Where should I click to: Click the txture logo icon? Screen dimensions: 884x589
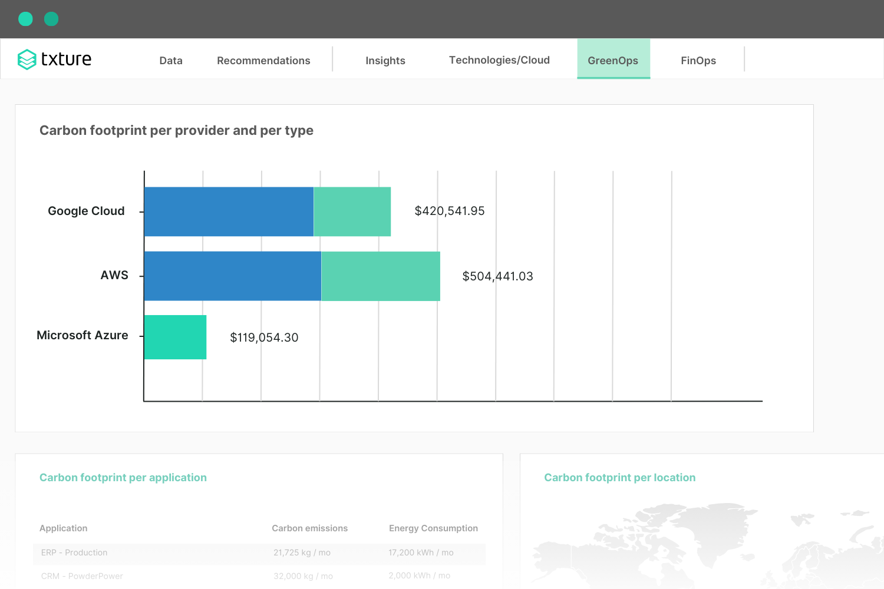coord(27,59)
